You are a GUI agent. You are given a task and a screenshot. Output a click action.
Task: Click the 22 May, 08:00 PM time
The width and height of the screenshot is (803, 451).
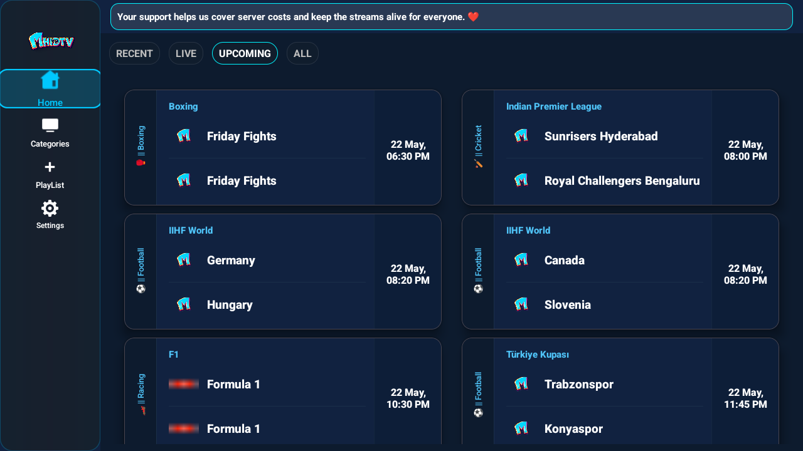[x=746, y=150]
